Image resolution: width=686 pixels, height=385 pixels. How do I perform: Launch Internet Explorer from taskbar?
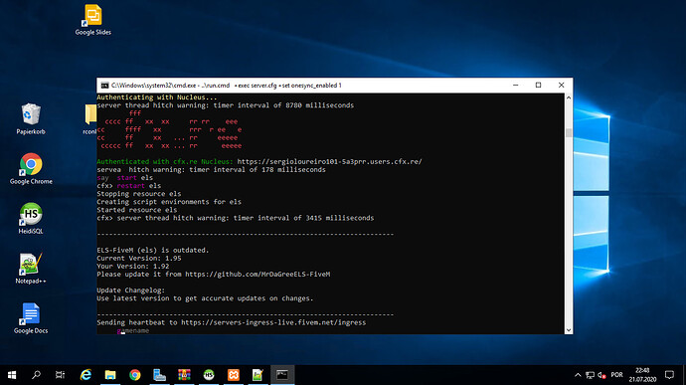pyautogui.click(x=86, y=375)
